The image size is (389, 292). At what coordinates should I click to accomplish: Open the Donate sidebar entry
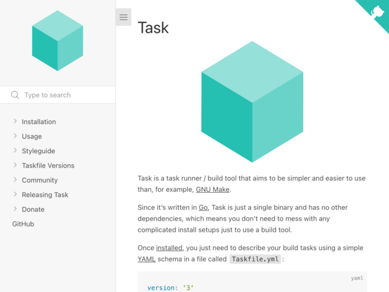[33, 209]
